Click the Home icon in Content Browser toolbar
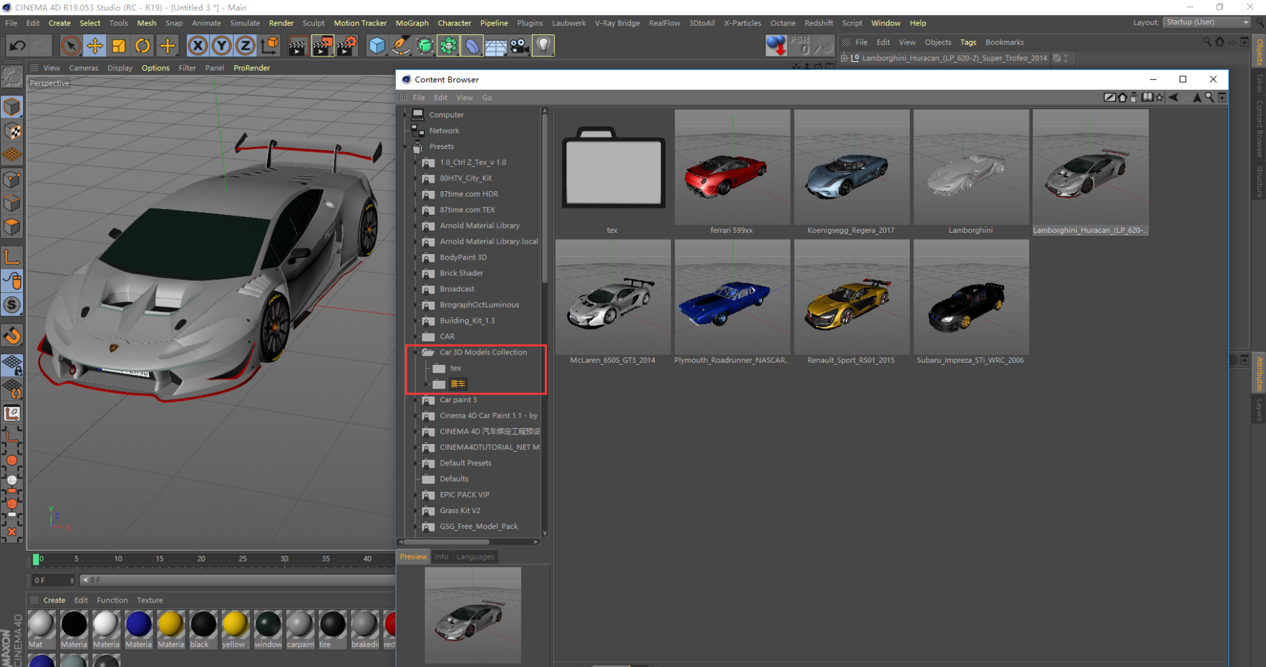This screenshot has height=667, width=1266. pos(1122,97)
